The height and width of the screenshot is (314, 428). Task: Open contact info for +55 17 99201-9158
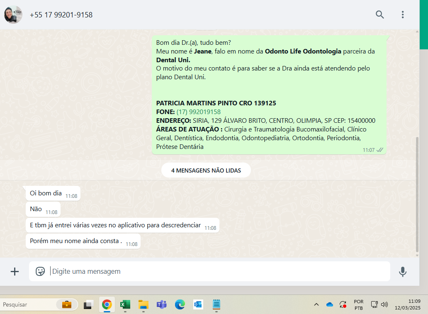tap(61, 15)
